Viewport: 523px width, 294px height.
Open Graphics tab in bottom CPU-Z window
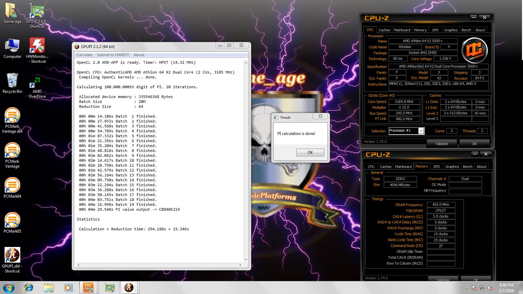click(x=452, y=167)
